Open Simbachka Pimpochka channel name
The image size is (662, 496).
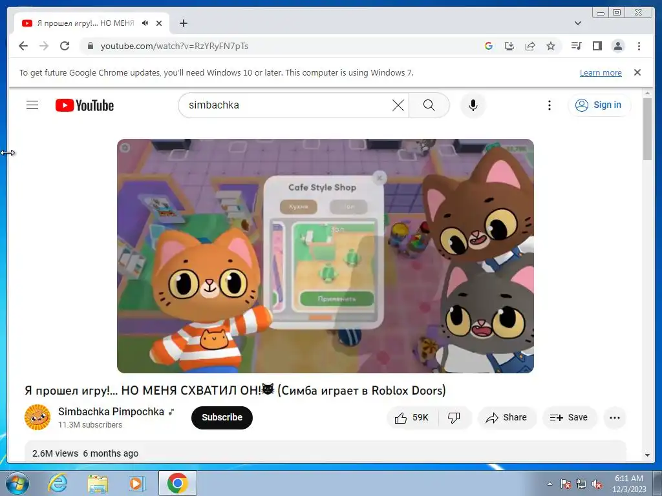click(x=111, y=411)
